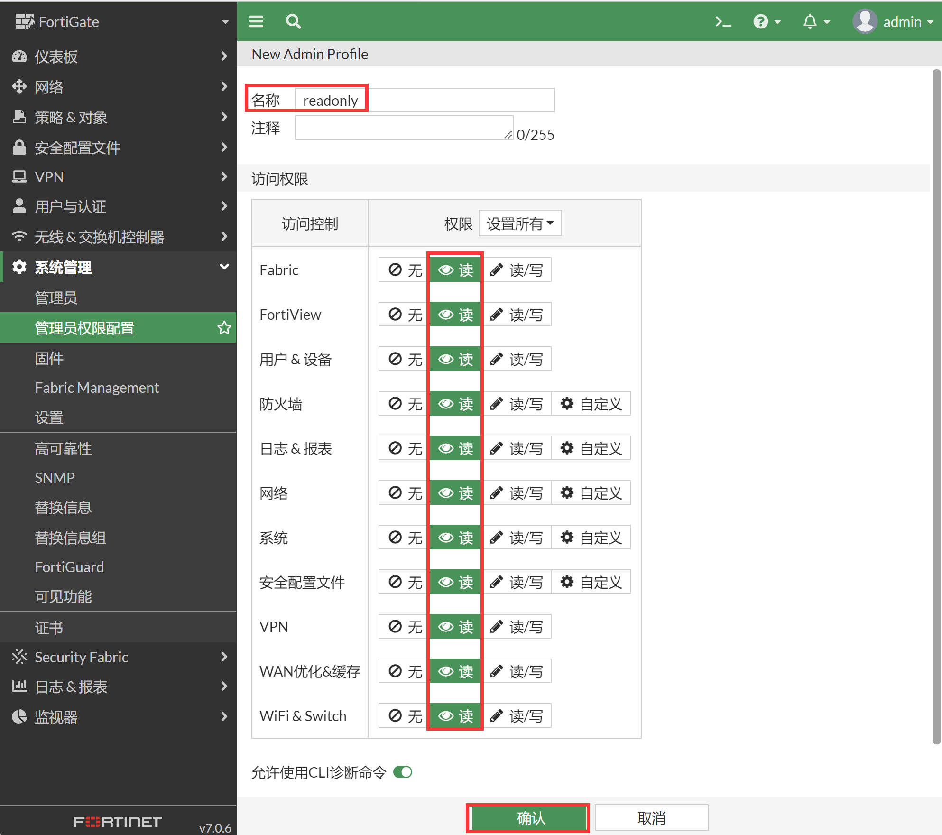The image size is (942, 835).
Task: Open the 设置所有 dropdown
Action: [x=520, y=223]
